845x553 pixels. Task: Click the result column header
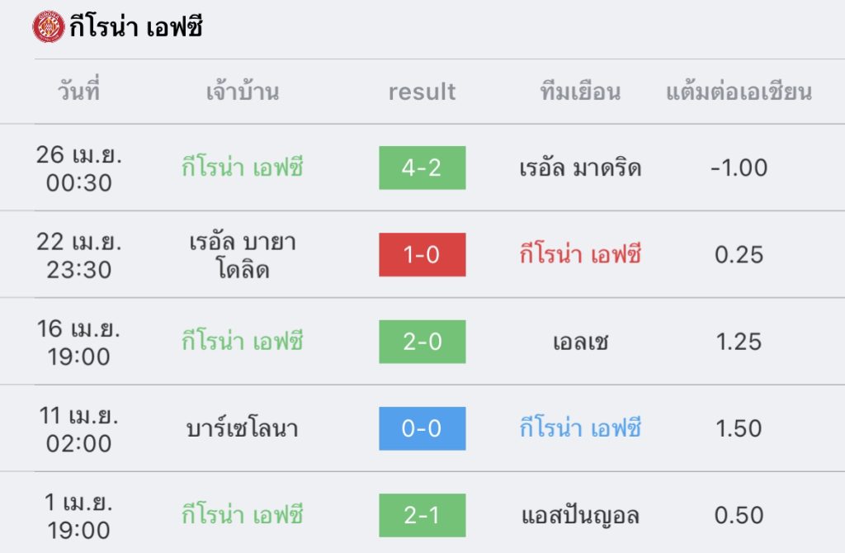pos(422,92)
